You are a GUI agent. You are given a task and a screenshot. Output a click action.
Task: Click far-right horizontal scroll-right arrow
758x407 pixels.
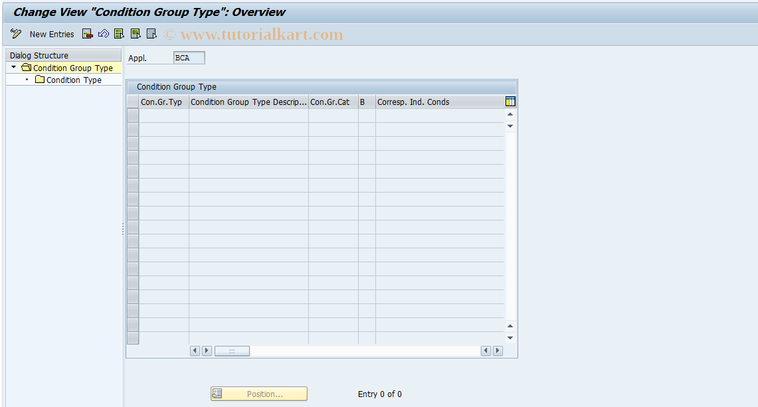[x=498, y=351]
